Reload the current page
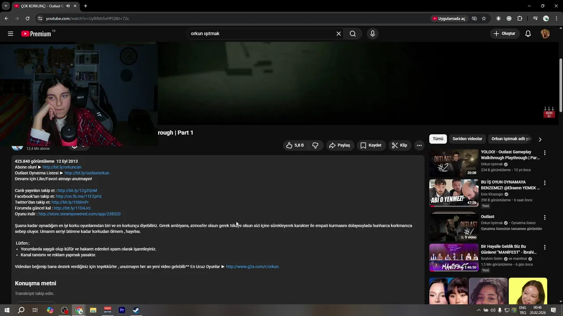 pyautogui.click(x=27, y=18)
